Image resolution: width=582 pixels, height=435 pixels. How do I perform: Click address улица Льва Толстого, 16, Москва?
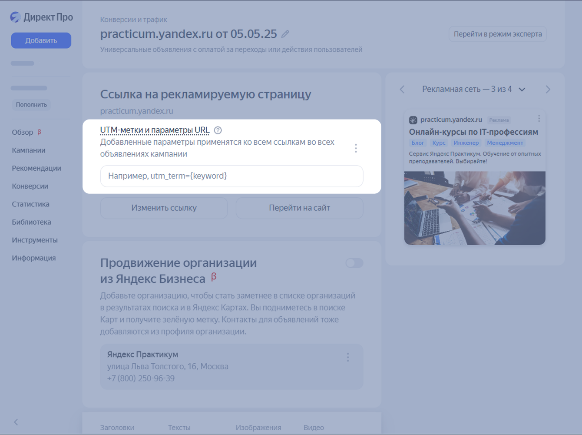coord(168,366)
